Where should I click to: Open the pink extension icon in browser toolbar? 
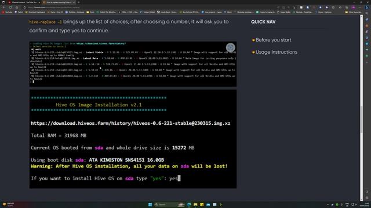point(354,8)
